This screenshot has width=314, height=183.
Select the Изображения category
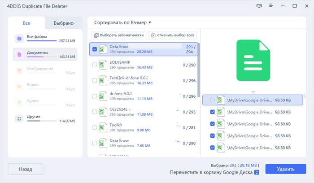tap(45, 70)
